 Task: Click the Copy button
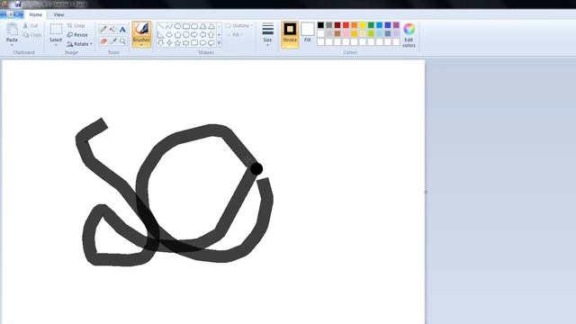(31, 35)
